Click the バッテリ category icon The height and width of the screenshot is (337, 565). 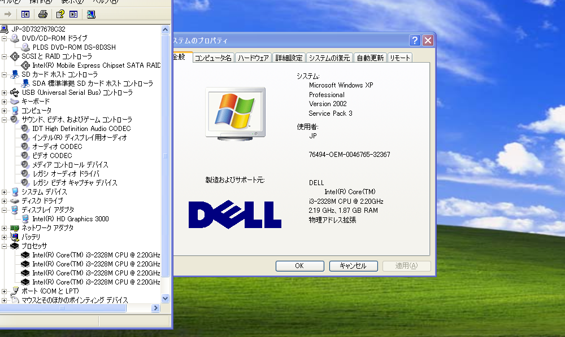[15, 237]
